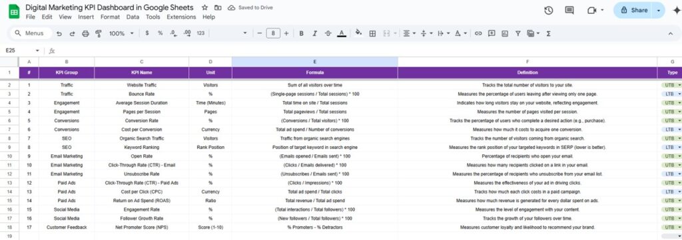Select column E header
This screenshot has width=682, height=240.
pos(315,62)
